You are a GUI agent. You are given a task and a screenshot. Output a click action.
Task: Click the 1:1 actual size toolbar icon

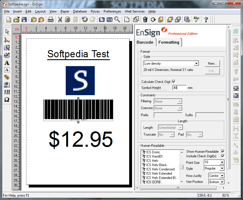pyautogui.click(x=110, y=20)
